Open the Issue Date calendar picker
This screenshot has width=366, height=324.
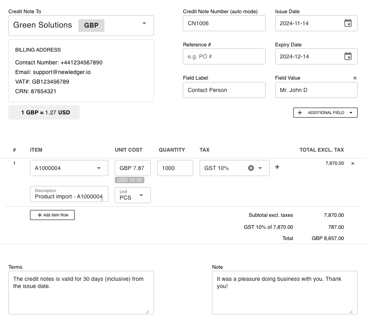(x=348, y=23)
